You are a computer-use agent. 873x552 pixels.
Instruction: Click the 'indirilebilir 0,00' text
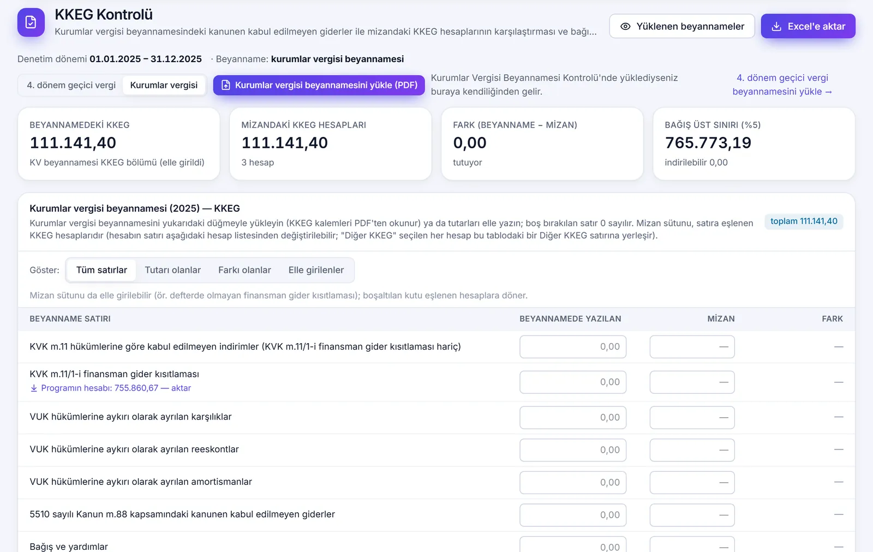click(696, 163)
